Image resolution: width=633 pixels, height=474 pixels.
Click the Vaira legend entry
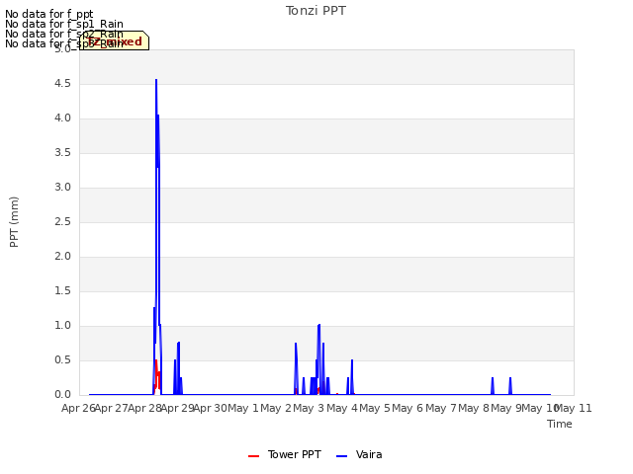359,454
